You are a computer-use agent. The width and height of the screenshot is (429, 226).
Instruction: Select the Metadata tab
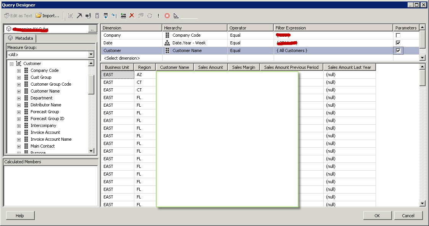(x=20, y=38)
